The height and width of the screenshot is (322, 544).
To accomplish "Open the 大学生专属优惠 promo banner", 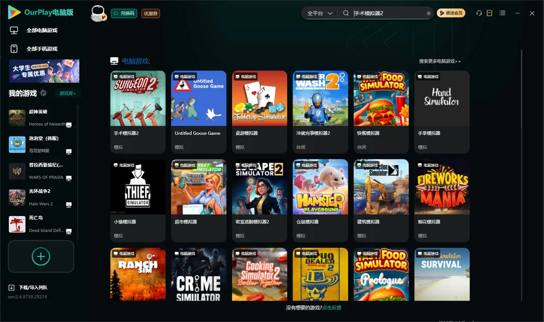I will [x=44, y=71].
